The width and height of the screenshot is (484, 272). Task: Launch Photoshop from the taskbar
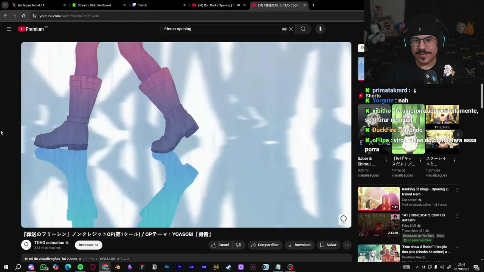(x=167, y=267)
